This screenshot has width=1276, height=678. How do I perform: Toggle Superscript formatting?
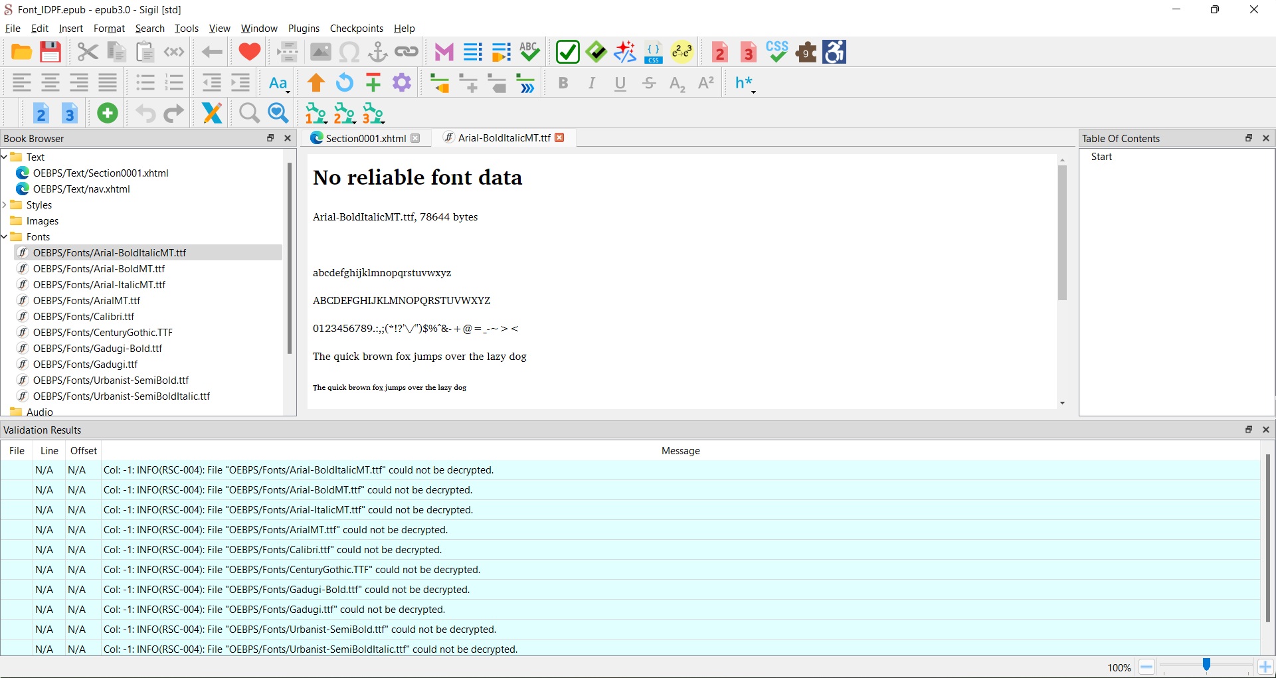pyautogui.click(x=706, y=83)
